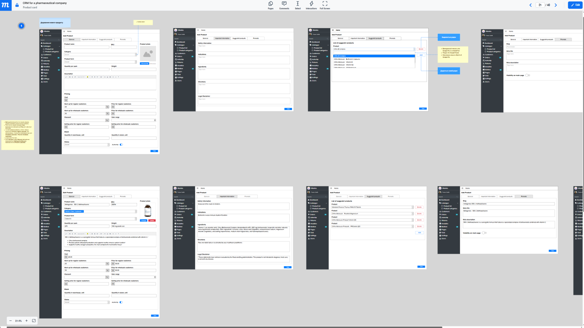Switch to the Important information tab
Screen dimensions: 584x328
pyautogui.click(x=89, y=39)
